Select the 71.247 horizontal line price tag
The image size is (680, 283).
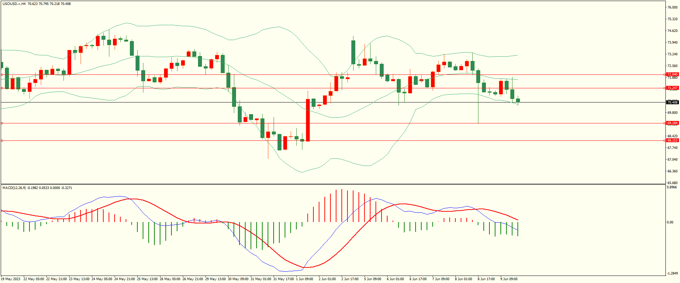672,88
